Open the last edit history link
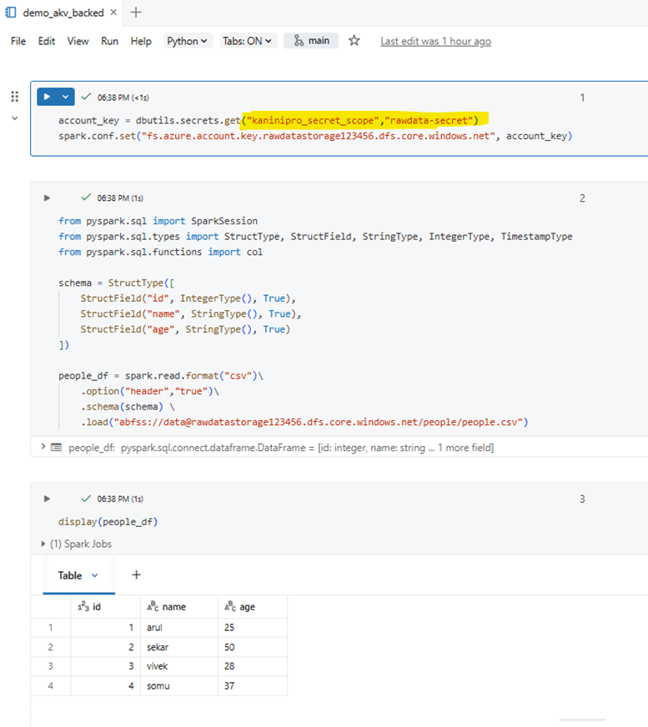The image size is (648, 727). 435,41
